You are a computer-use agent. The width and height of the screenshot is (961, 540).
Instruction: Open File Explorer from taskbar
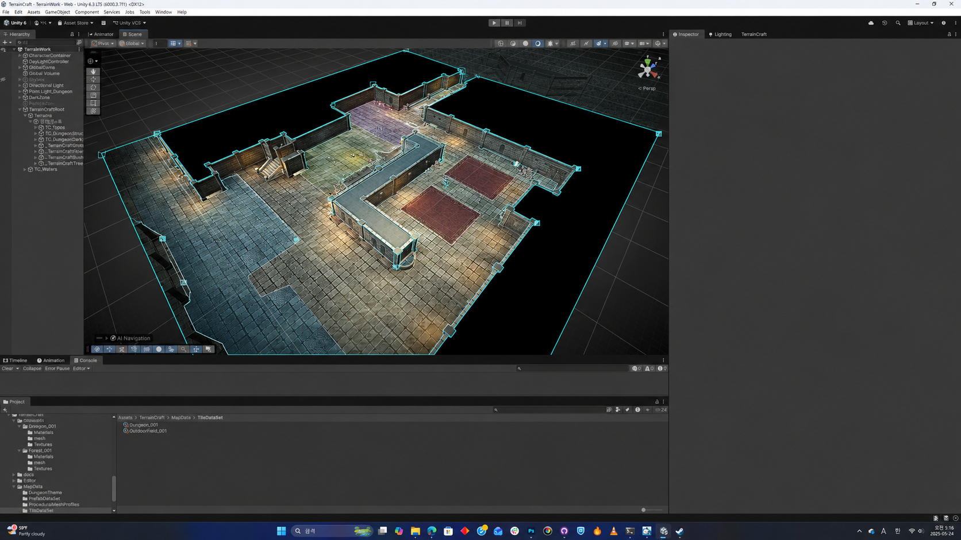415,531
